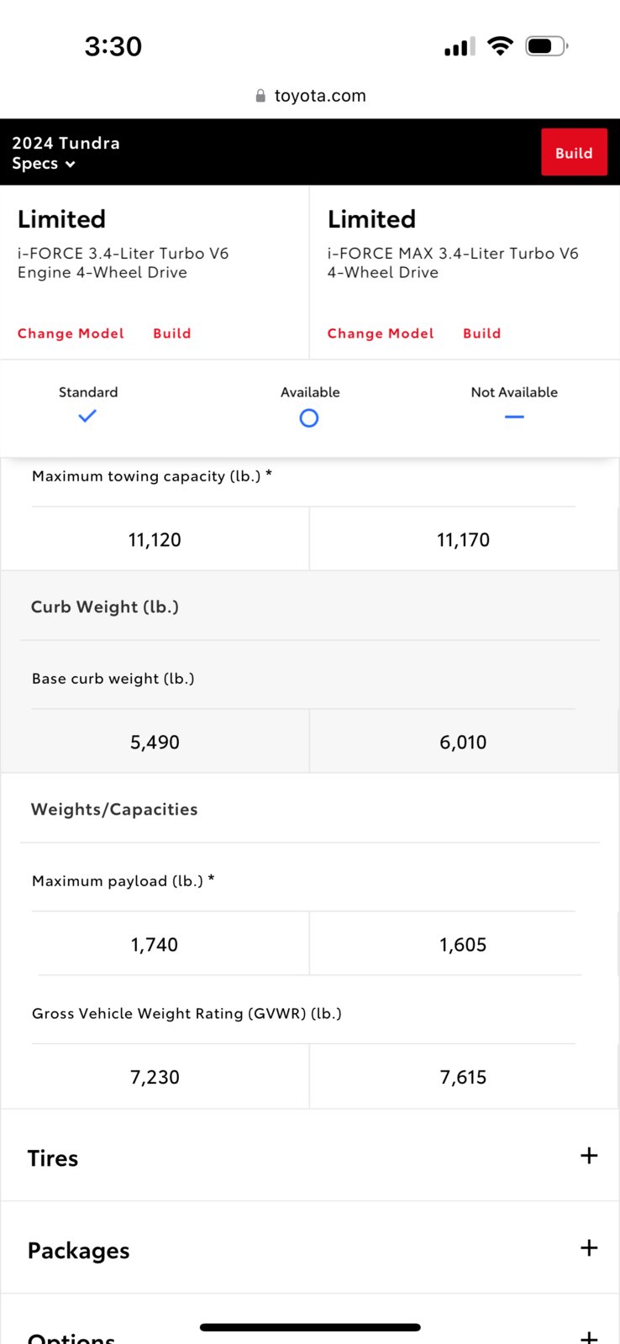620x1344 pixels.
Task: Tap the cellular signal bars icon
Action: (460, 47)
